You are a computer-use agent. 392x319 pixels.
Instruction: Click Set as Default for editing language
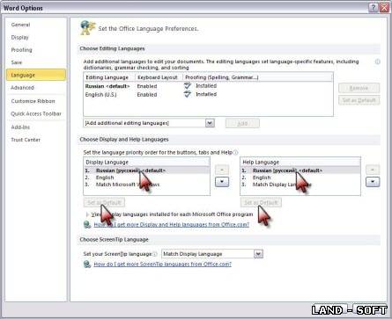point(359,100)
